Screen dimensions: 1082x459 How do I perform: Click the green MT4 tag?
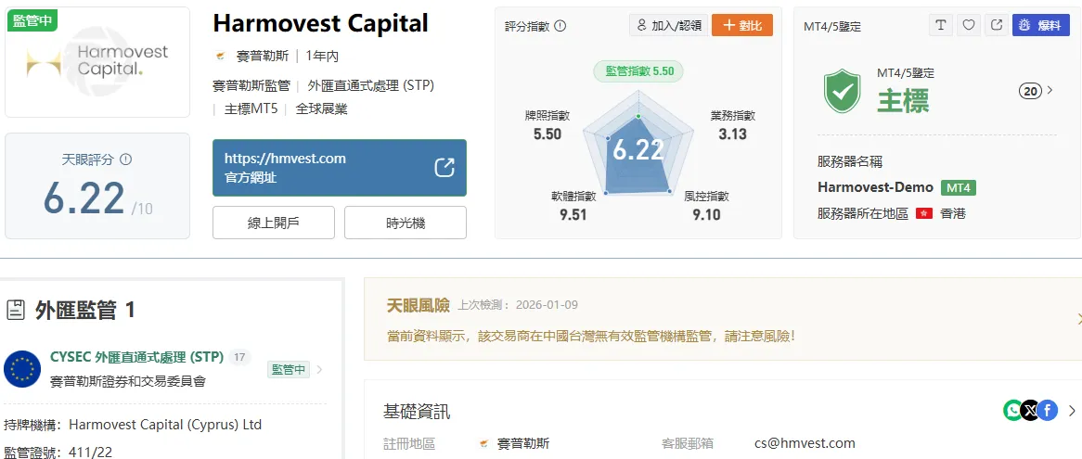point(959,187)
